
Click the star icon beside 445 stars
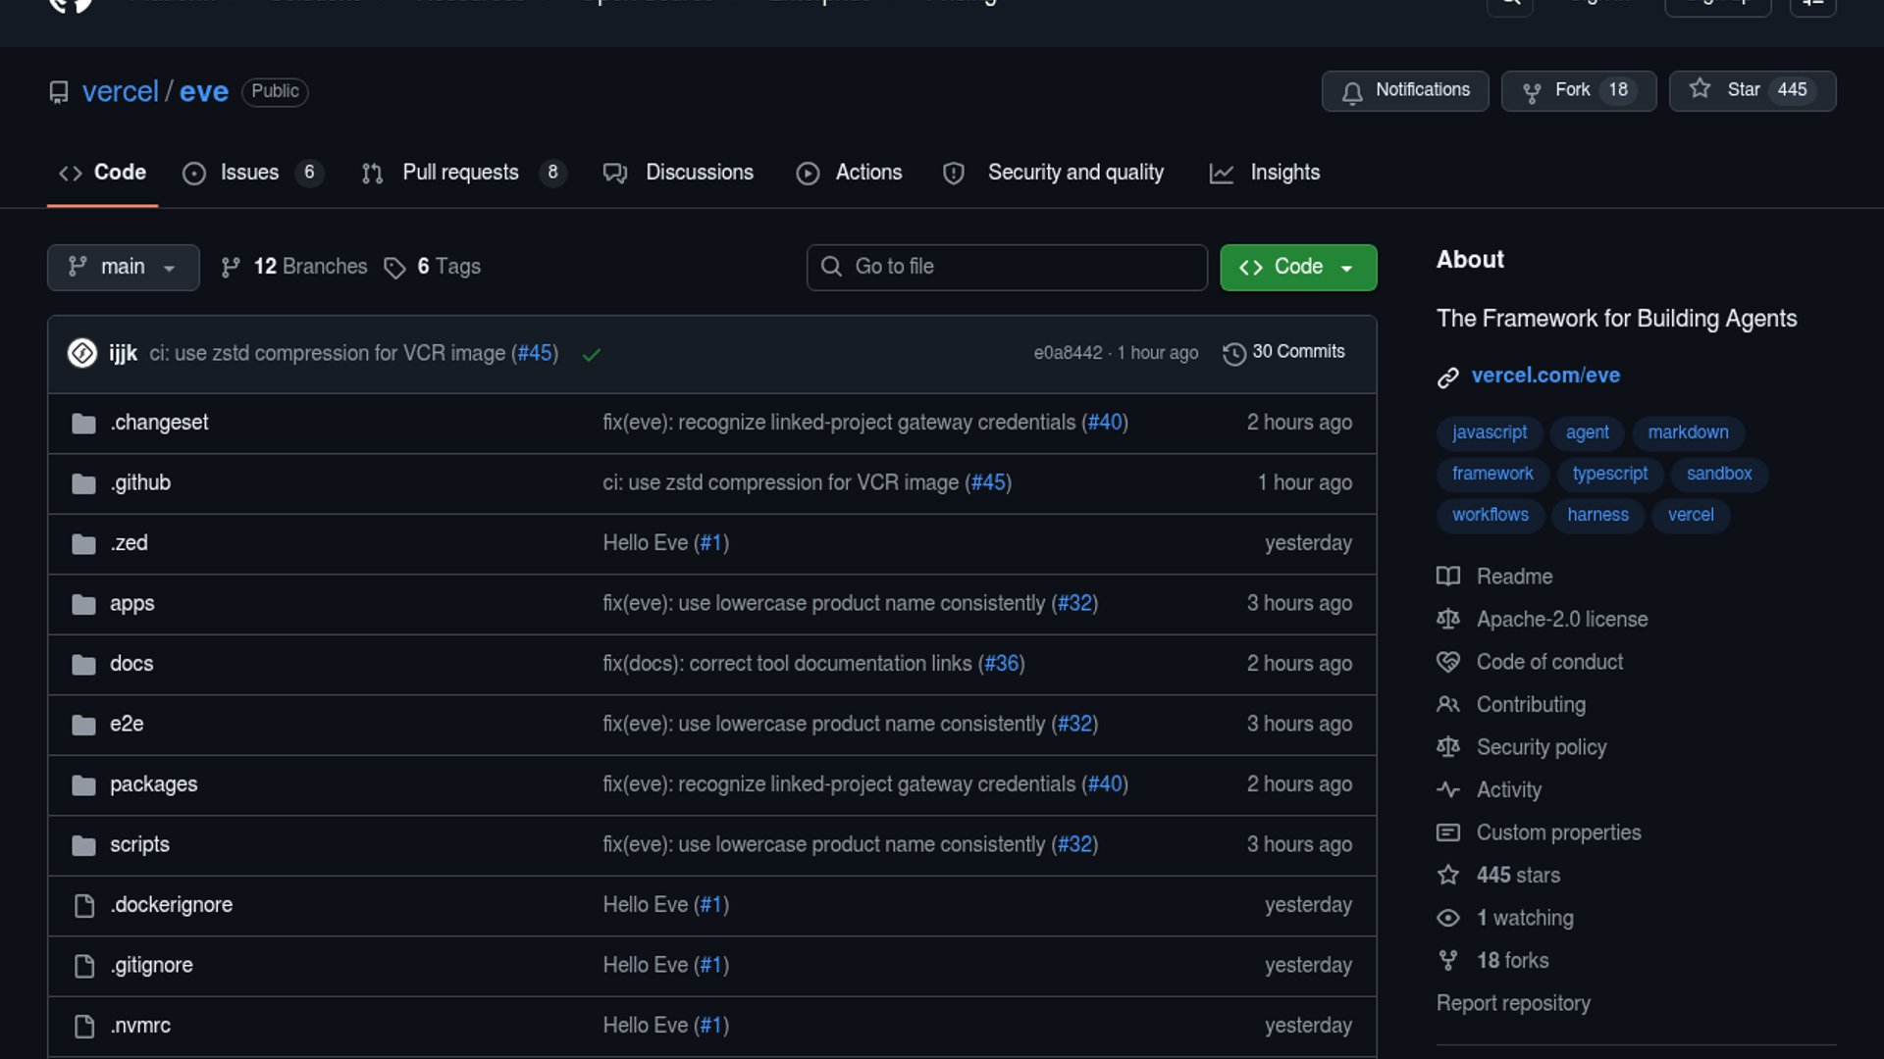point(1448,875)
